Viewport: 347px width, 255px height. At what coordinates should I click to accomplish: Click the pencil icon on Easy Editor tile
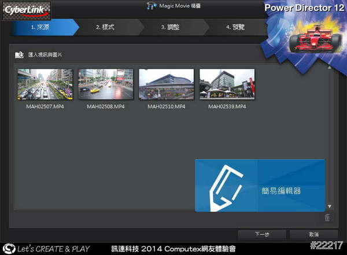(x=226, y=188)
